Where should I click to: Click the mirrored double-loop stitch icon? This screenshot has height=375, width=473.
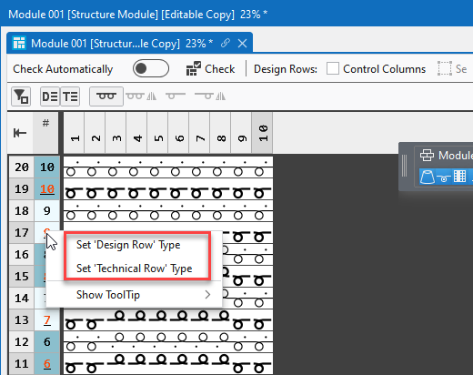(x=141, y=96)
